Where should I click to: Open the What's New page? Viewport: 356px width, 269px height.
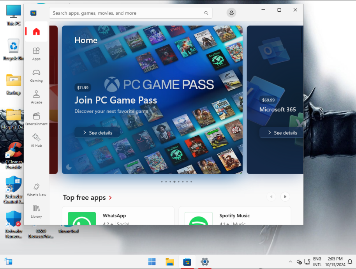36,190
